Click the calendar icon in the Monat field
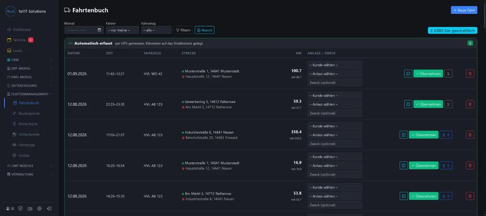This screenshot has height=216, width=486. click(x=100, y=30)
